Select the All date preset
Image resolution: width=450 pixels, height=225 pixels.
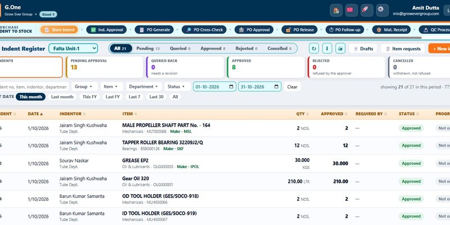[175, 97]
